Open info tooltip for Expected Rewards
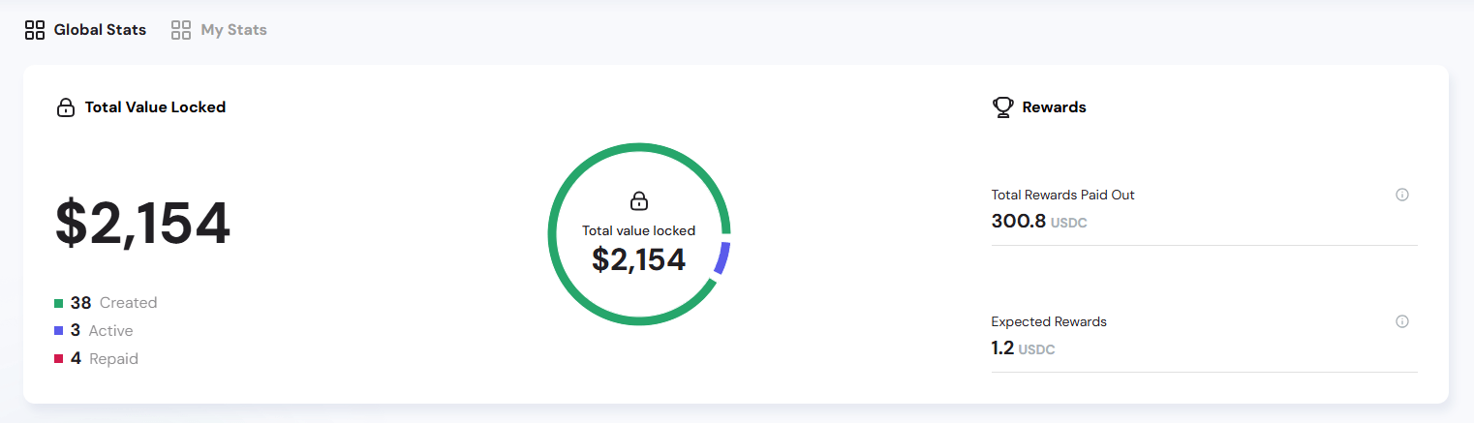The width and height of the screenshot is (1474, 423). pyautogui.click(x=1401, y=321)
